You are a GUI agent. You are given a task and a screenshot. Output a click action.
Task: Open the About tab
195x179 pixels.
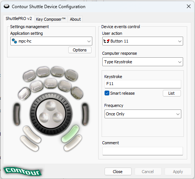[x=75, y=19]
